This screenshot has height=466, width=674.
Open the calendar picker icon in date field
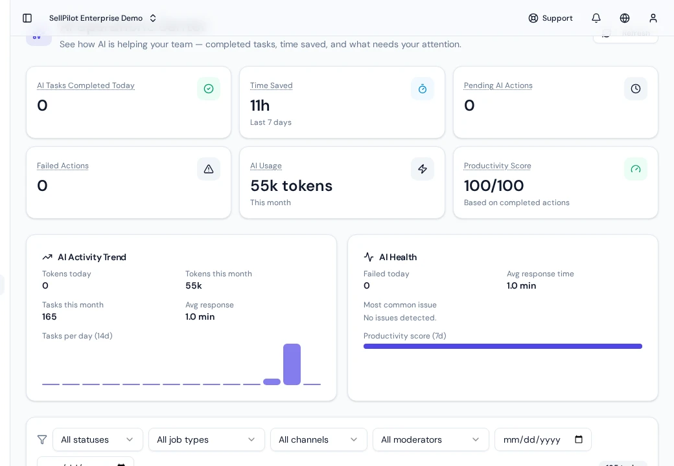click(x=579, y=439)
